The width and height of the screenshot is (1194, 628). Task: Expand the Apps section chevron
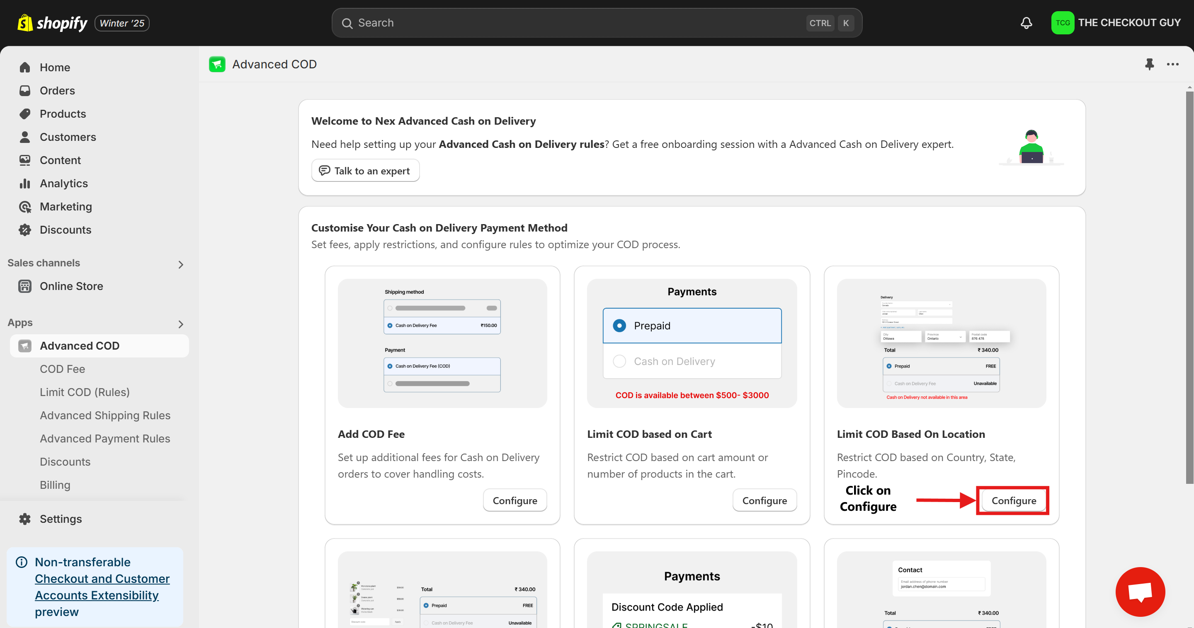click(181, 324)
